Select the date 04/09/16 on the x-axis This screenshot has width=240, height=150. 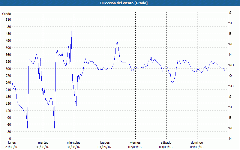click(196, 147)
